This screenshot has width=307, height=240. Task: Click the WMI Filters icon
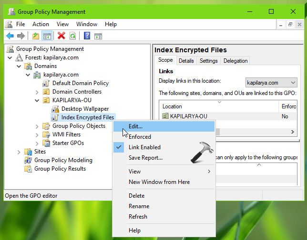[x=46, y=134]
